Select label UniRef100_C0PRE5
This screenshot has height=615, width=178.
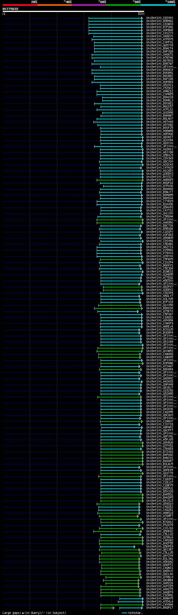coord(160,94)
